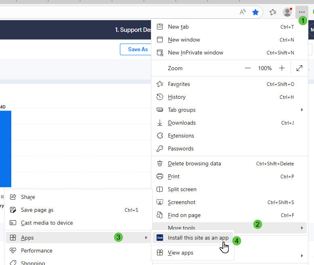Viewport: 314px width, 265px height.
Task: Choose View apps from the submenu
Action: [180, 253]
